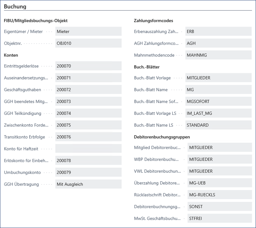Click the Buch.-Blatt Name field MG
256x228 pixels.
[x=218, y=90]
